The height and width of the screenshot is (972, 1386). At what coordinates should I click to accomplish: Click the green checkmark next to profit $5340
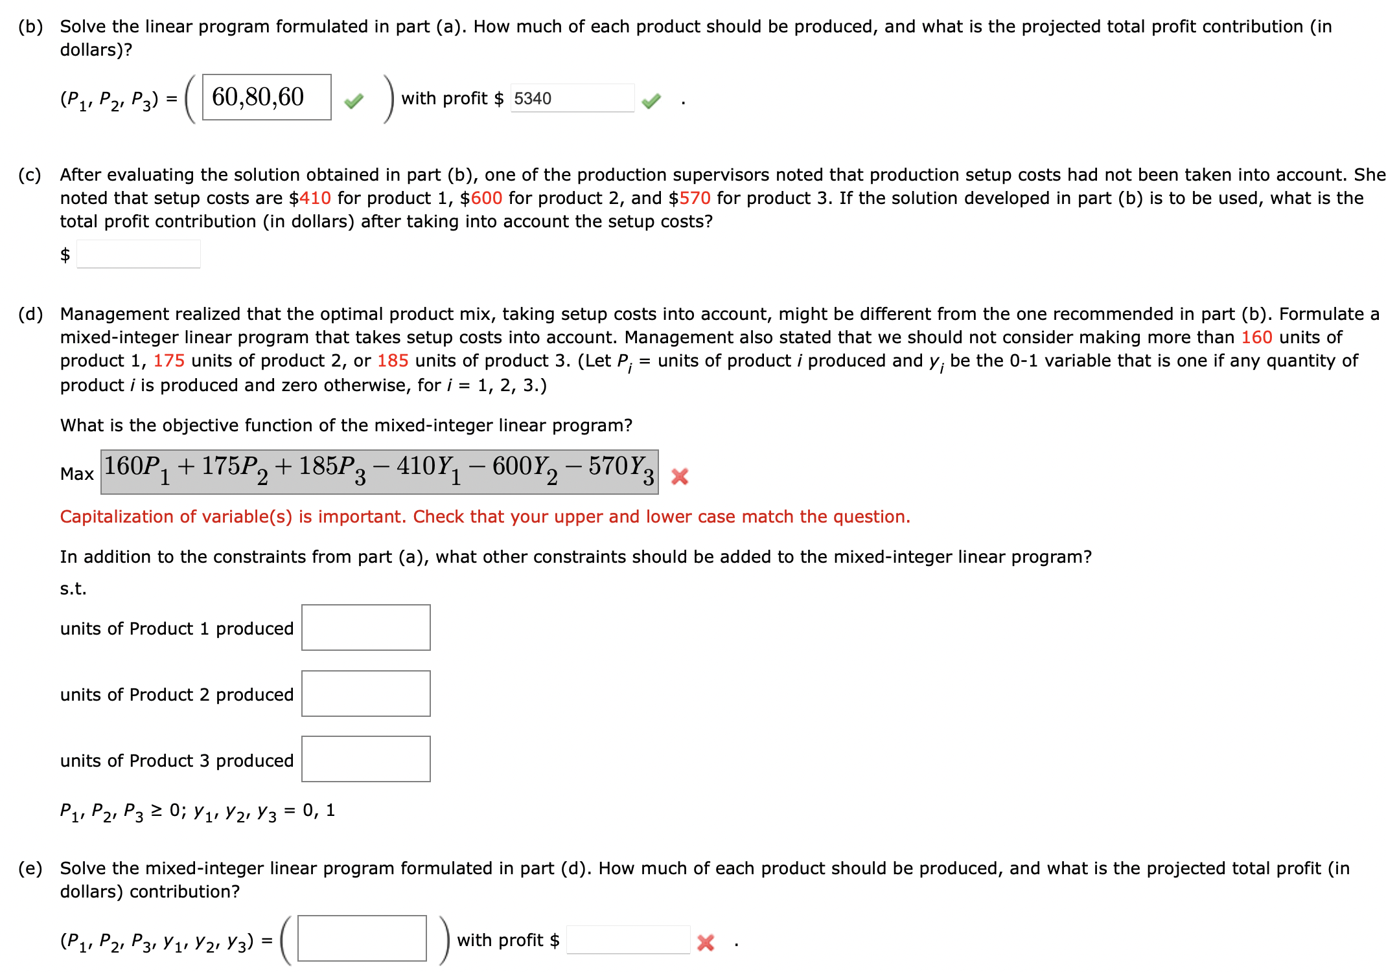click(652, 100)
